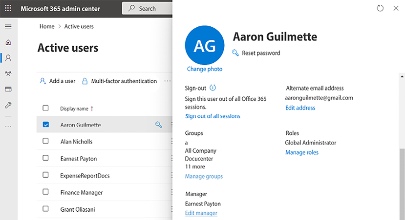Open Billing icon in left sidebar
Screen dimensions: 405x220
(x=8, y=89)
